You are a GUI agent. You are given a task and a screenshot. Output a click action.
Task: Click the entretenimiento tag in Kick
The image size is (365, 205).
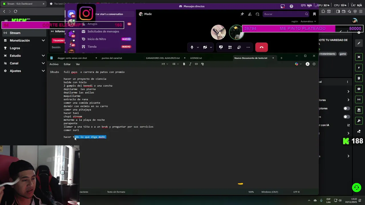point(327,54)
